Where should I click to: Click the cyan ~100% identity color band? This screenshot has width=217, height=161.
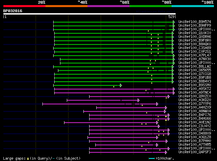click(193, 6)
